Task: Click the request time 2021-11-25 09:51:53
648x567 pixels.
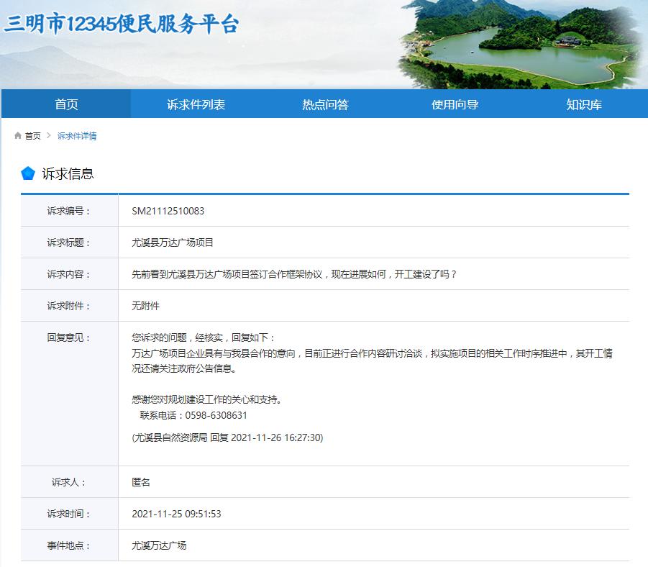Action: (x=176, y=514)
